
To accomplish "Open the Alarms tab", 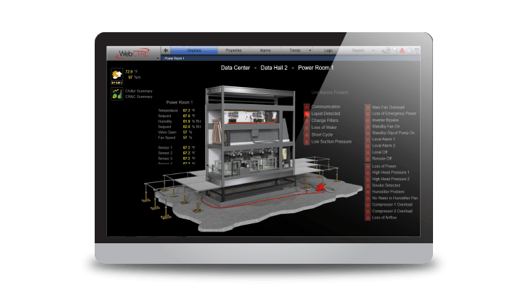I will pyautogui.click(x=265, y=50).
